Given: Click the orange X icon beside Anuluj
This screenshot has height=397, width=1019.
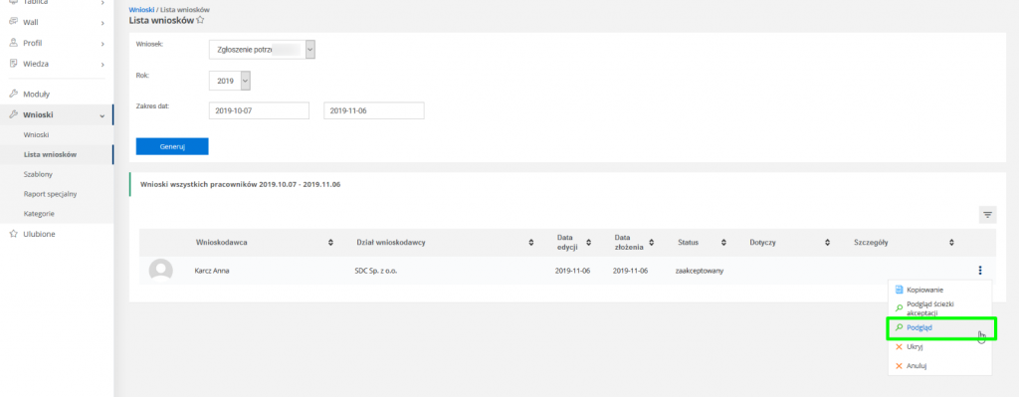Looking at the screenshot, I should [x=899, y=366].
